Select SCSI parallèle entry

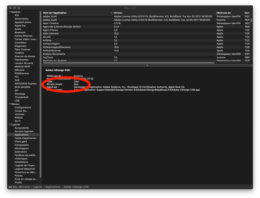pyautogui.click(x=22, y=87)
